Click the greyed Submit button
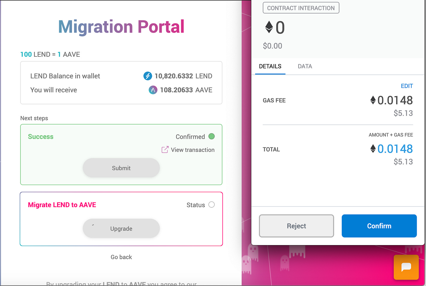 pyautogui.click(x=121, y=168)
